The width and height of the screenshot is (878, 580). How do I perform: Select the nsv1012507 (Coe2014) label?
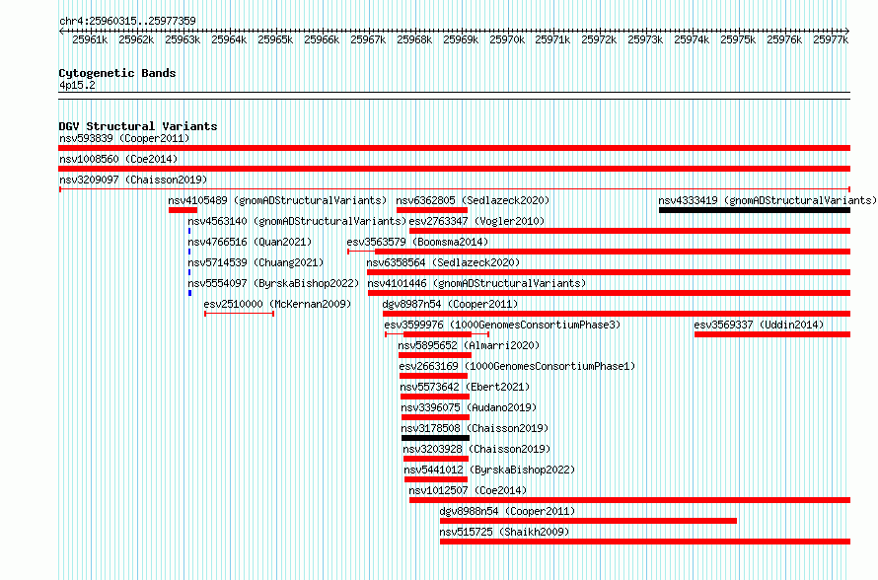(468, 490)
